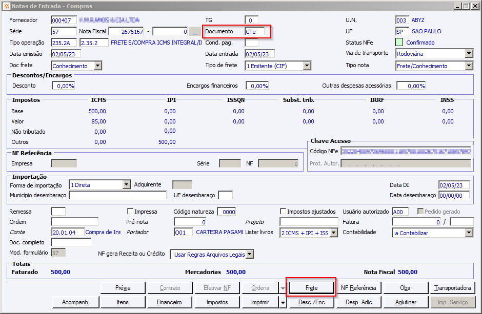Open the Transportadora button
This screenshot has width=482, height=314.
(452, 288)
